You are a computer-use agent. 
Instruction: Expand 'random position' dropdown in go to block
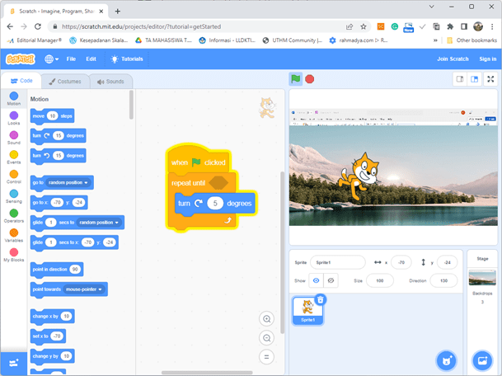click(x=70, y=181)
